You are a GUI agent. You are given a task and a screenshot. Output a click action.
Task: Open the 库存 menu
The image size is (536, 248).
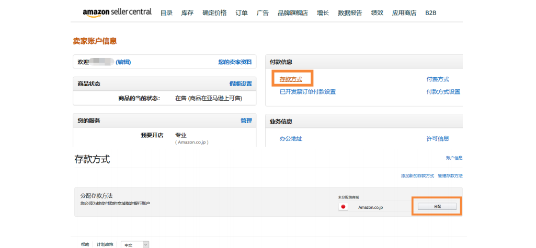coord(187,13)
